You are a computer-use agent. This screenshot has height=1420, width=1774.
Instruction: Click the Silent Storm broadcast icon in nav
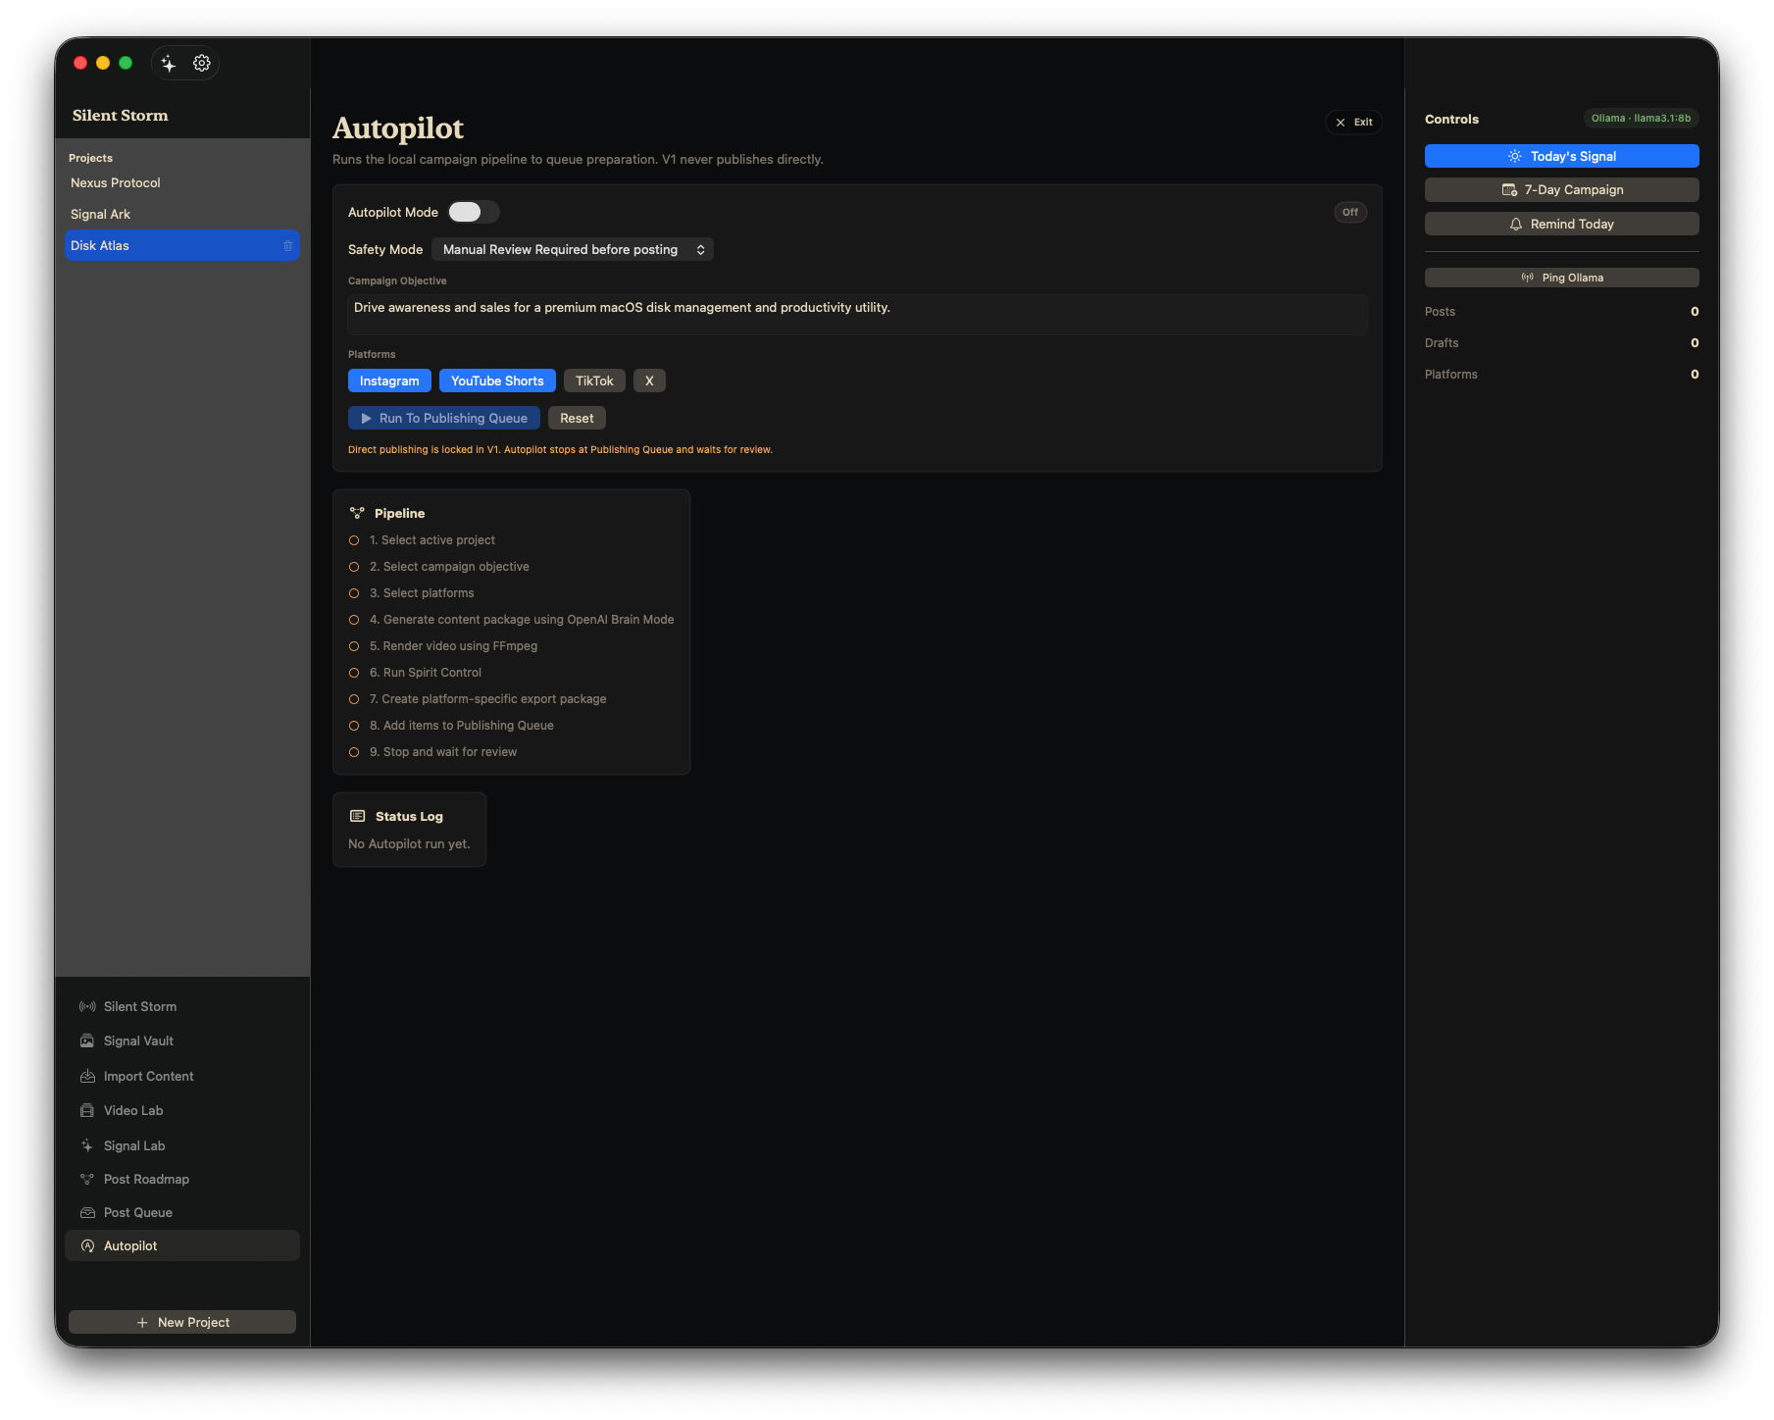(x=87, y=1007)
